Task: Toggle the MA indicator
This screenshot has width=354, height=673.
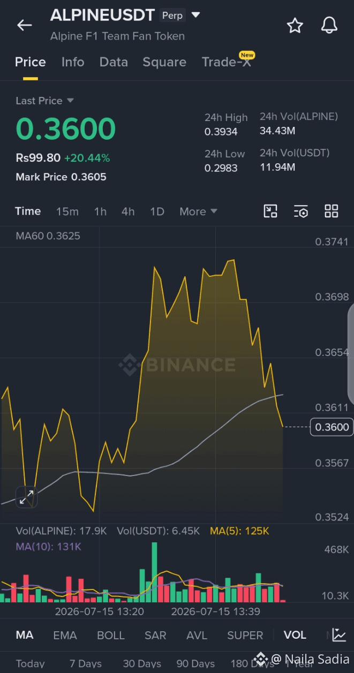Action: point(25,635)
